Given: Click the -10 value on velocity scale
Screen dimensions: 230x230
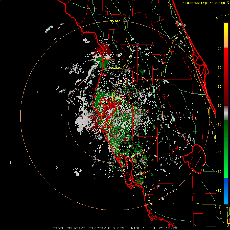Looking at the screenshot, I should pyautogui.click(x=218, y=124).
